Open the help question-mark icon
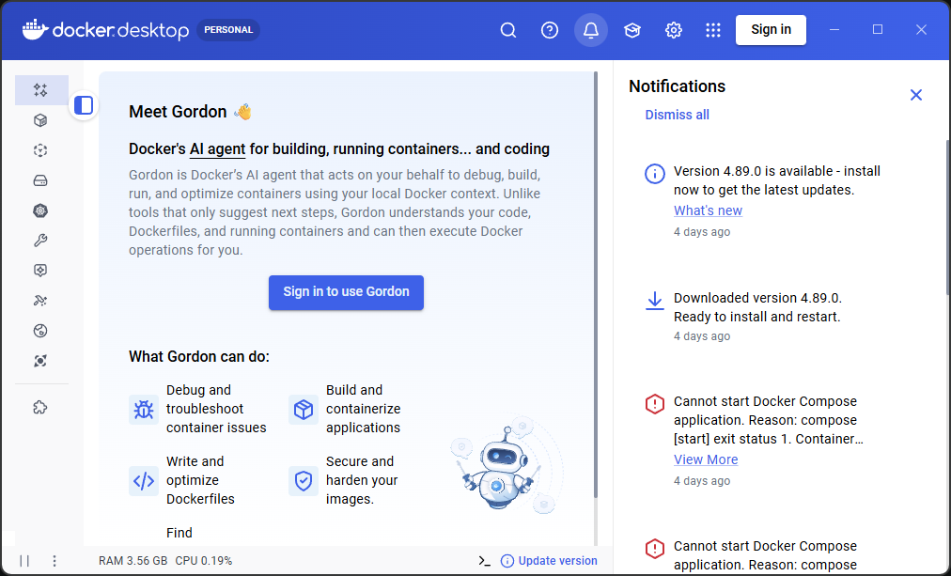951x576 pixels. click(x=550, y=30)
